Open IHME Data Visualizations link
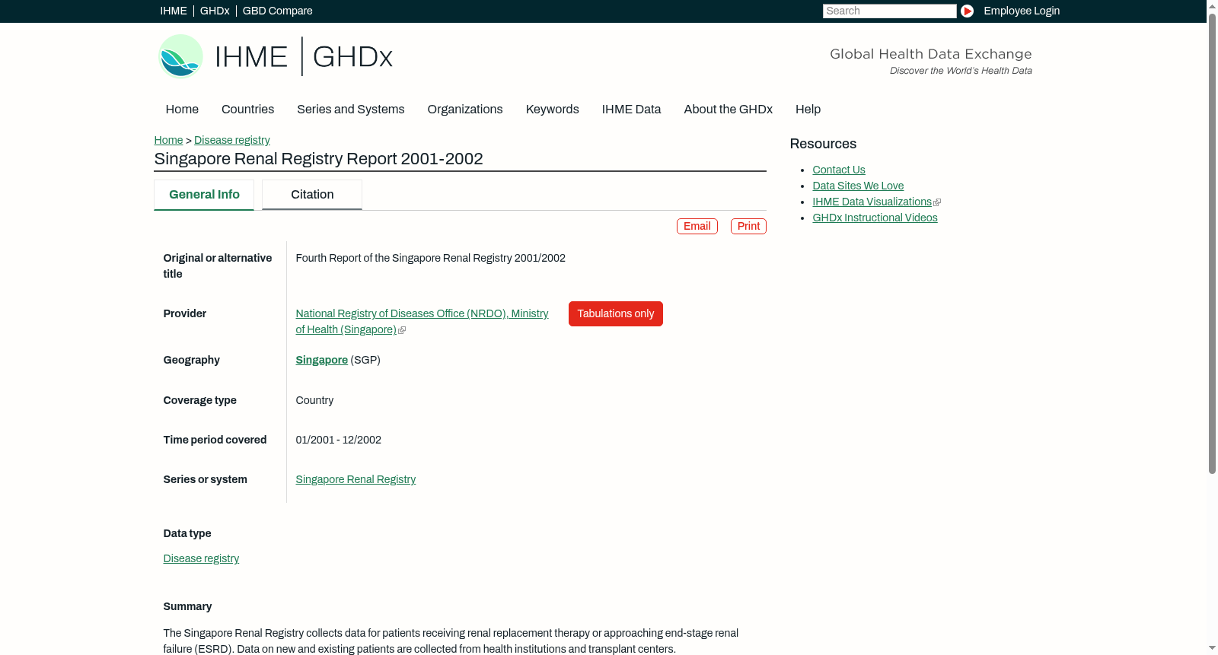The width and height of the screenshot is (1218, 655). [872, 202]
